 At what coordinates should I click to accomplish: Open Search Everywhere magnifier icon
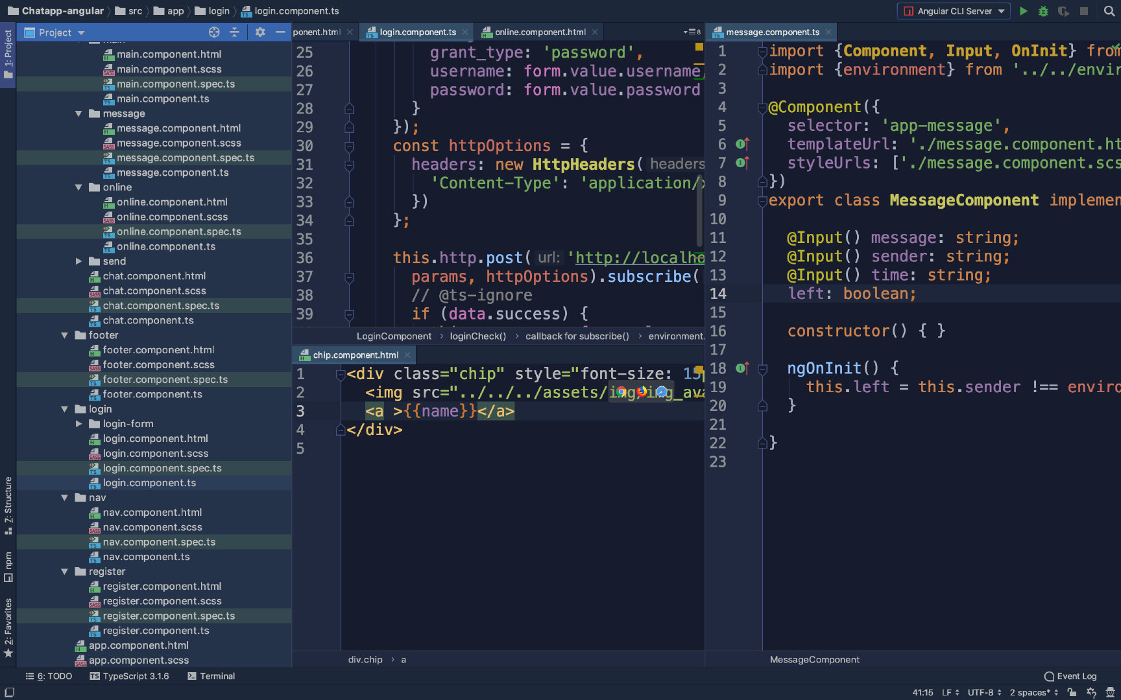coord(1109,11)
